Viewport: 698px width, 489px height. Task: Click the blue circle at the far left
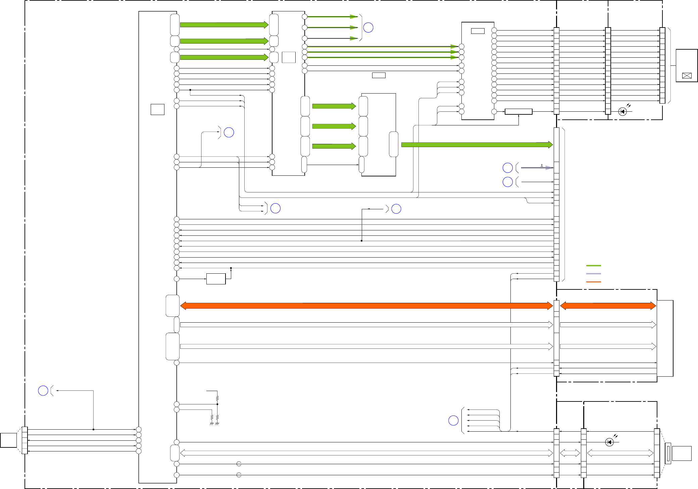click(x=43, y=391)
